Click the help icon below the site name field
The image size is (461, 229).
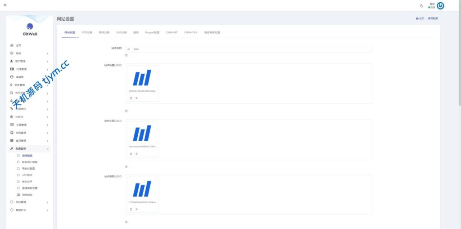126,55
